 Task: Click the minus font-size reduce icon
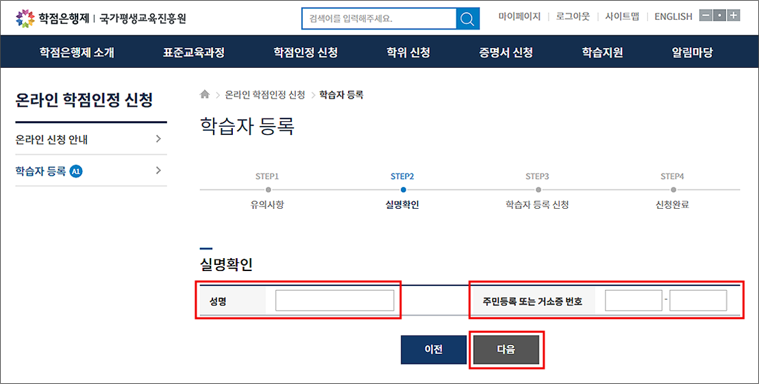[705, 16]
